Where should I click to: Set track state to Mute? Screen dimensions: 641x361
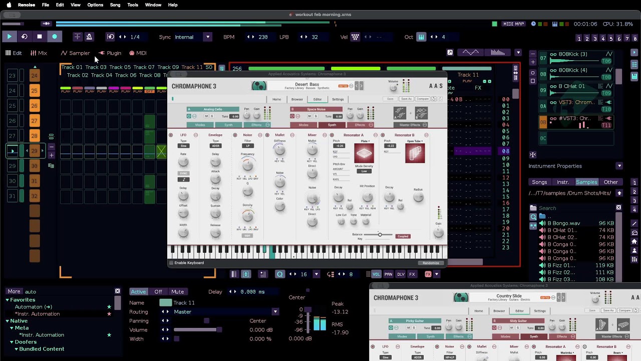(x=178, y=292)
